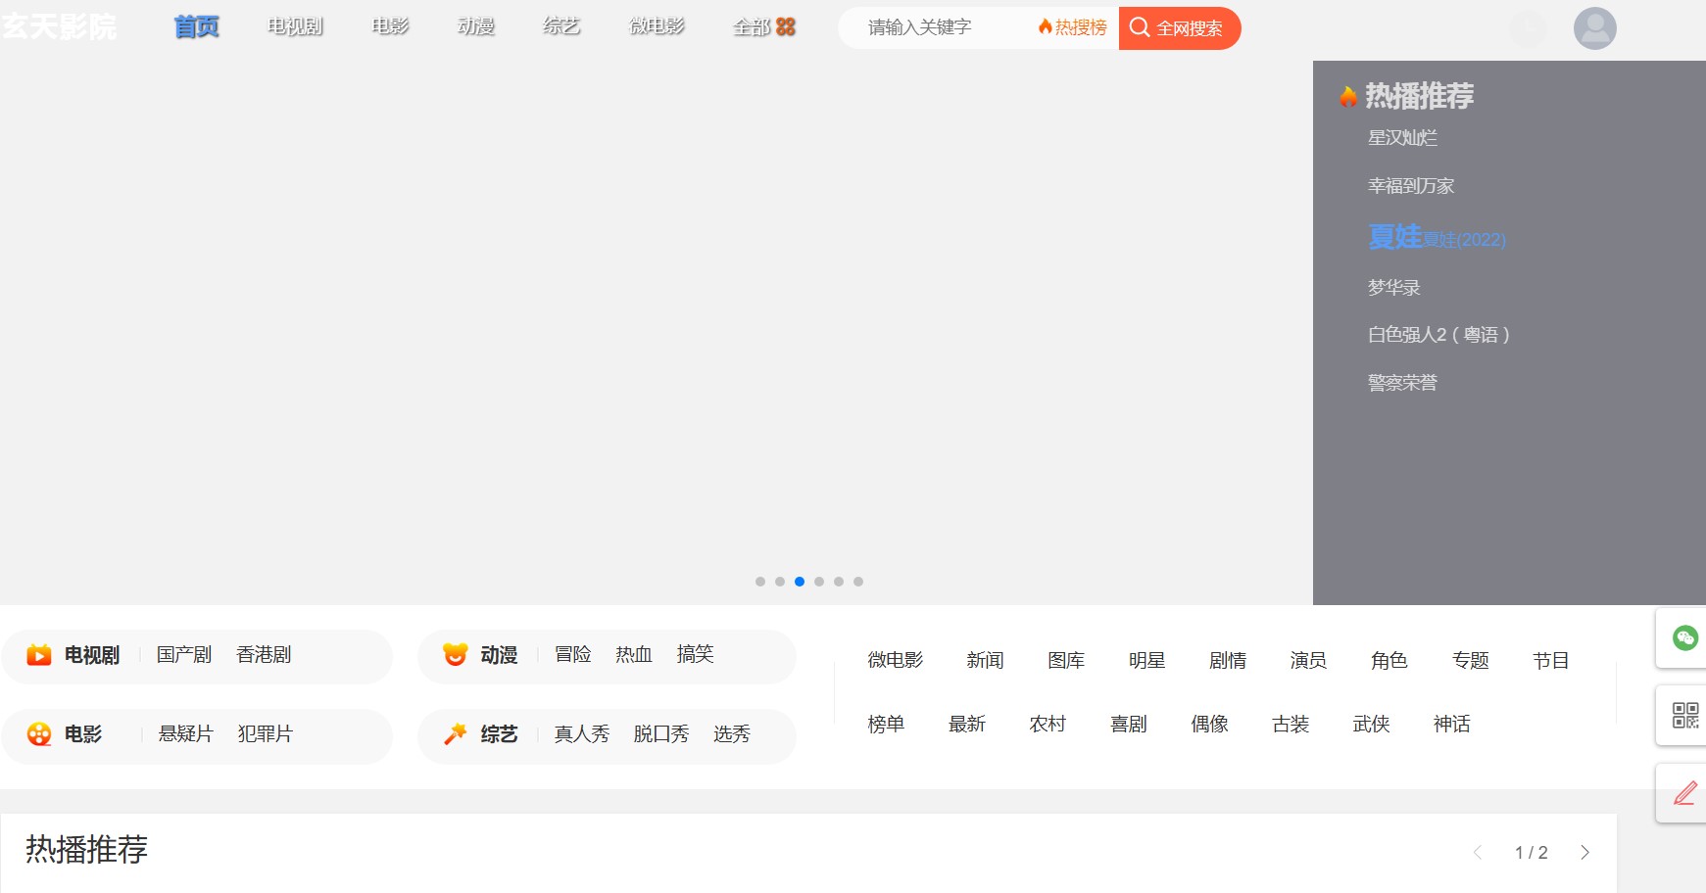Open 警察荣誉 in hot list
This screenshot has width=1706, height=893.
(1402, 383)
